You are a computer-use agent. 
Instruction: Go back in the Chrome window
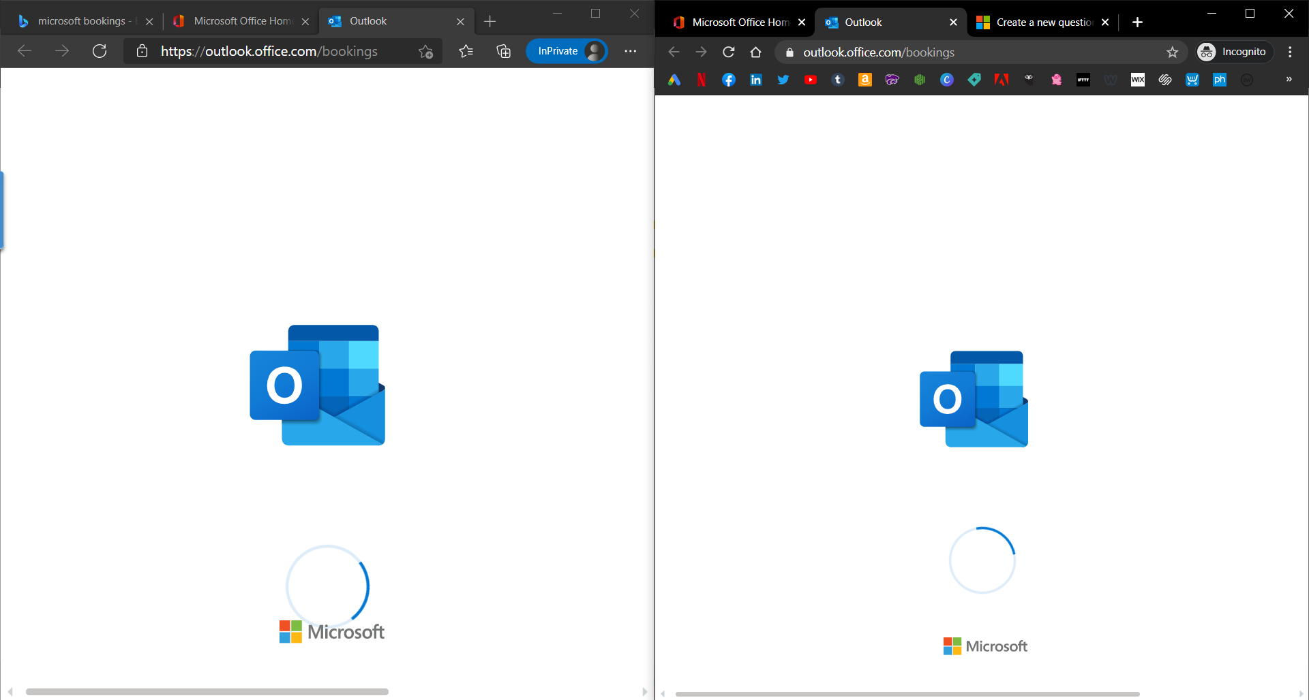(674, 52)
